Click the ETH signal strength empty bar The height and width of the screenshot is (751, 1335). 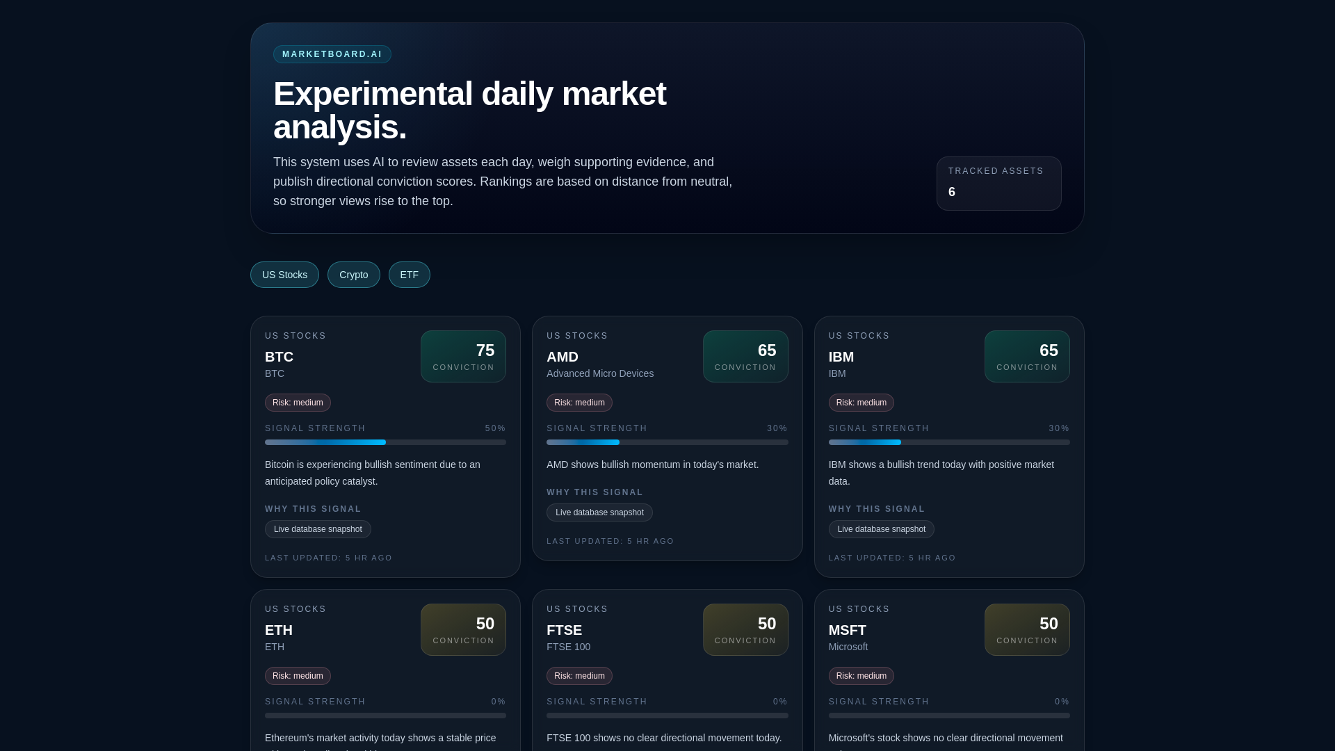[385, 716]
